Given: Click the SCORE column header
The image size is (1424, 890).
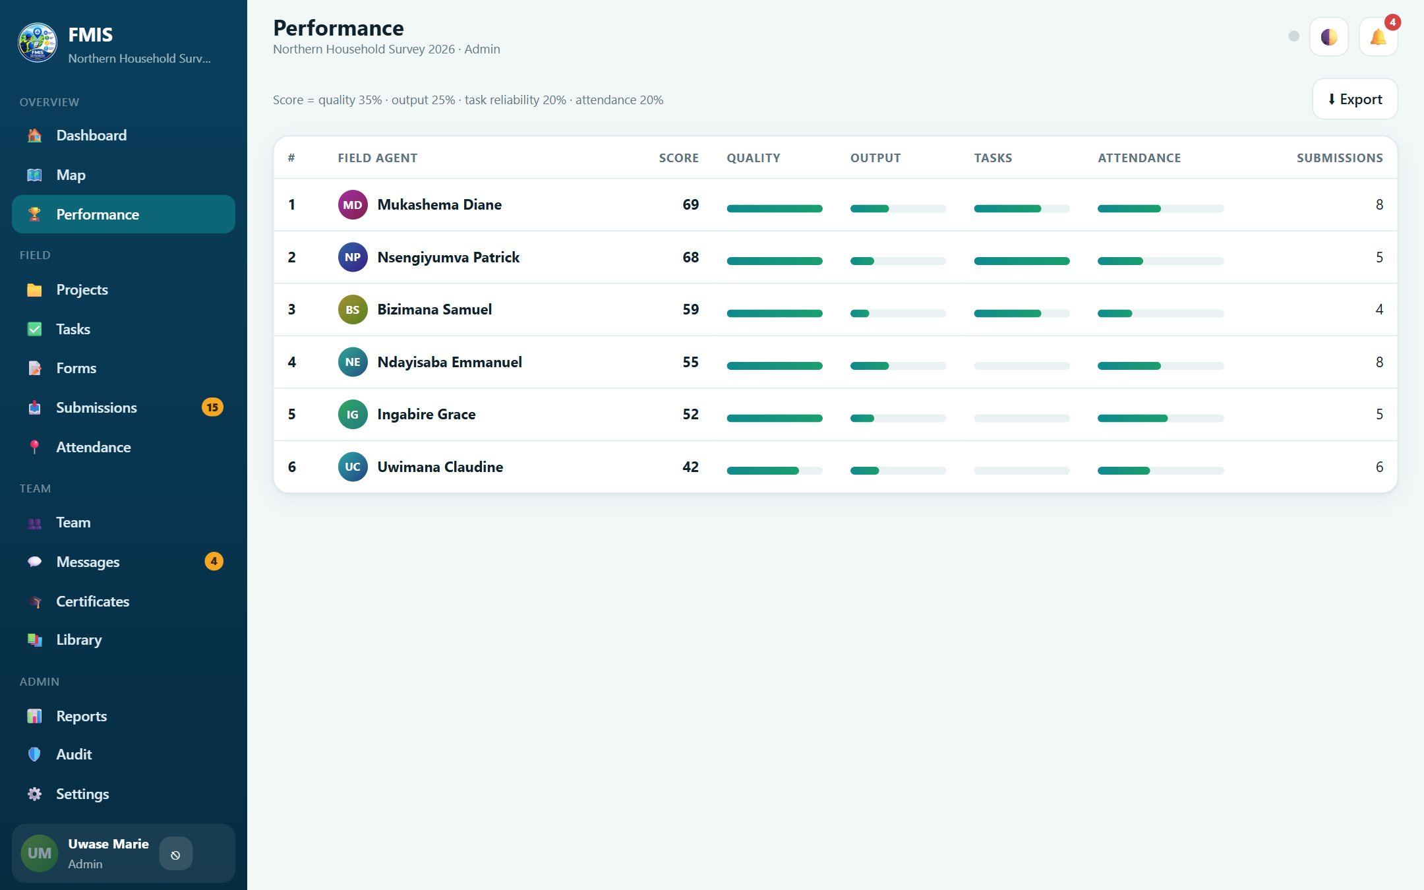Looking at the screenshot, I should (x=678, y=158).
